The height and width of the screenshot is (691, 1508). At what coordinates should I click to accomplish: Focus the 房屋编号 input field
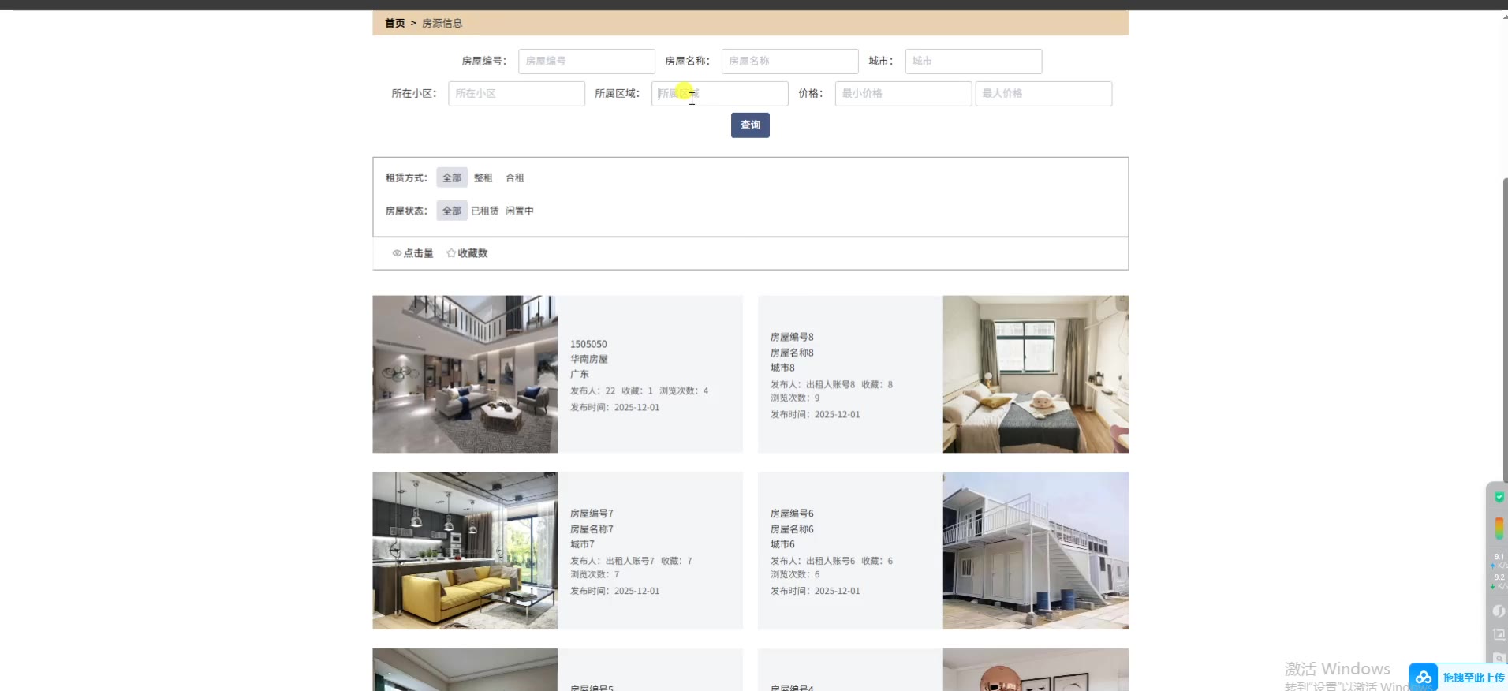pyautogui.click(x=587, y=62)
